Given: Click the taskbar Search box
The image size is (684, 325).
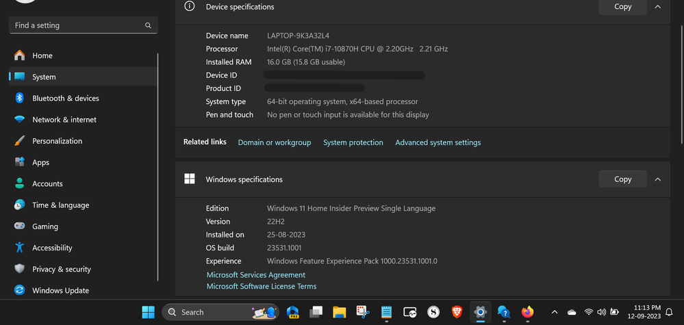Looking at the screenshot, I should click(220, 312).
